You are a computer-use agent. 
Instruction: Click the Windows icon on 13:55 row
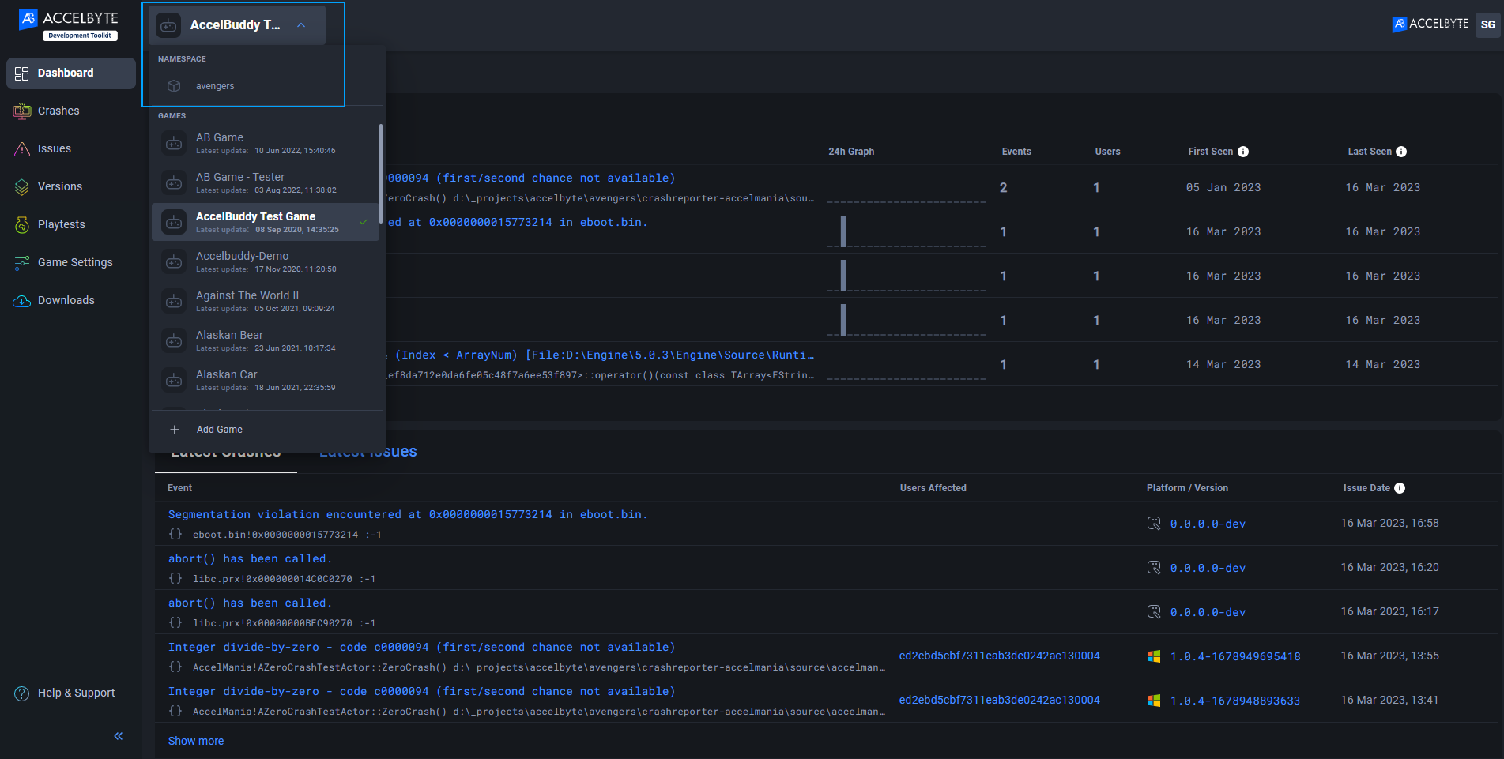click(1154, 656)
